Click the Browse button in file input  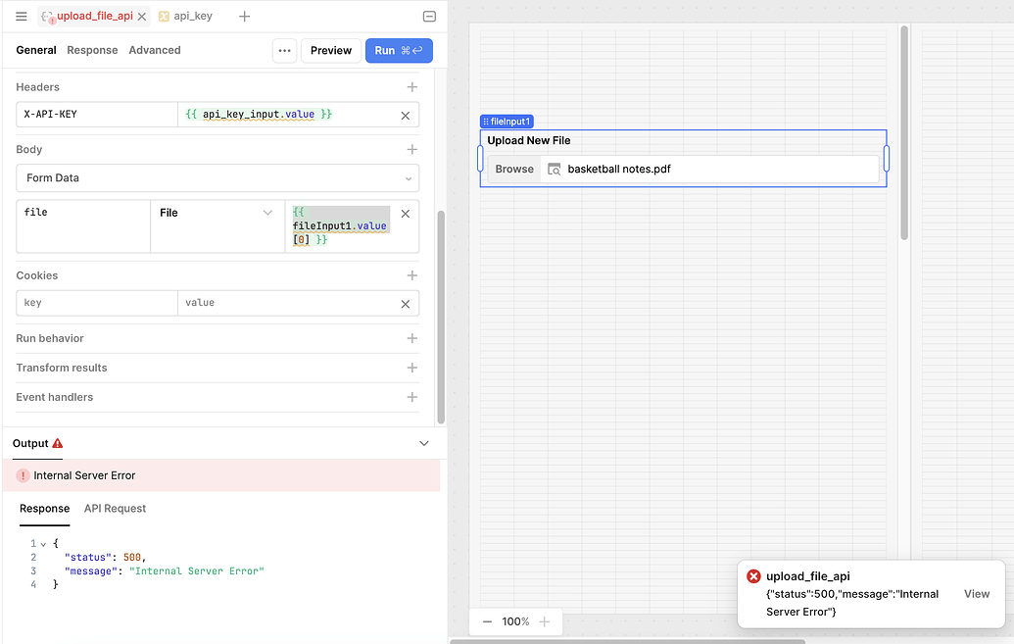[514, 169]
